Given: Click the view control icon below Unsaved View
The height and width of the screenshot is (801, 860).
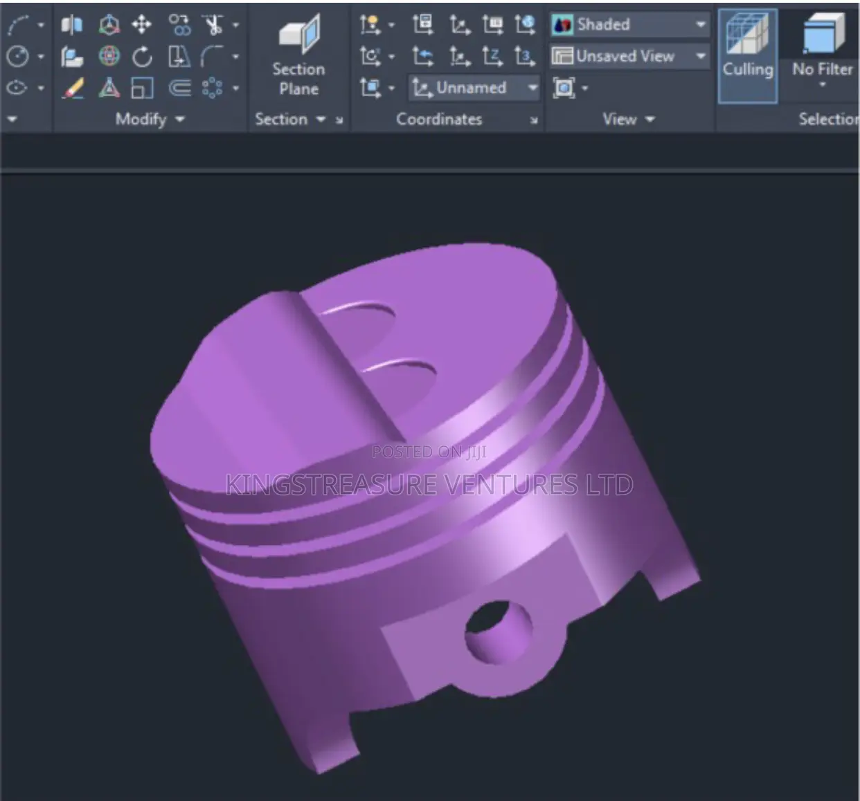Looking at the screenshot, I should (564, 88).
